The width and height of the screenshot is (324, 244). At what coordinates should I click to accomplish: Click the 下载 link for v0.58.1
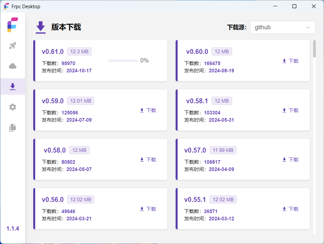pos(293,110)
